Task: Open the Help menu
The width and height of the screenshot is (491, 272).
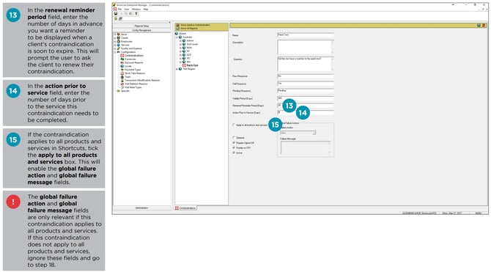Action: pyautogui.click(x=146, y=9)
